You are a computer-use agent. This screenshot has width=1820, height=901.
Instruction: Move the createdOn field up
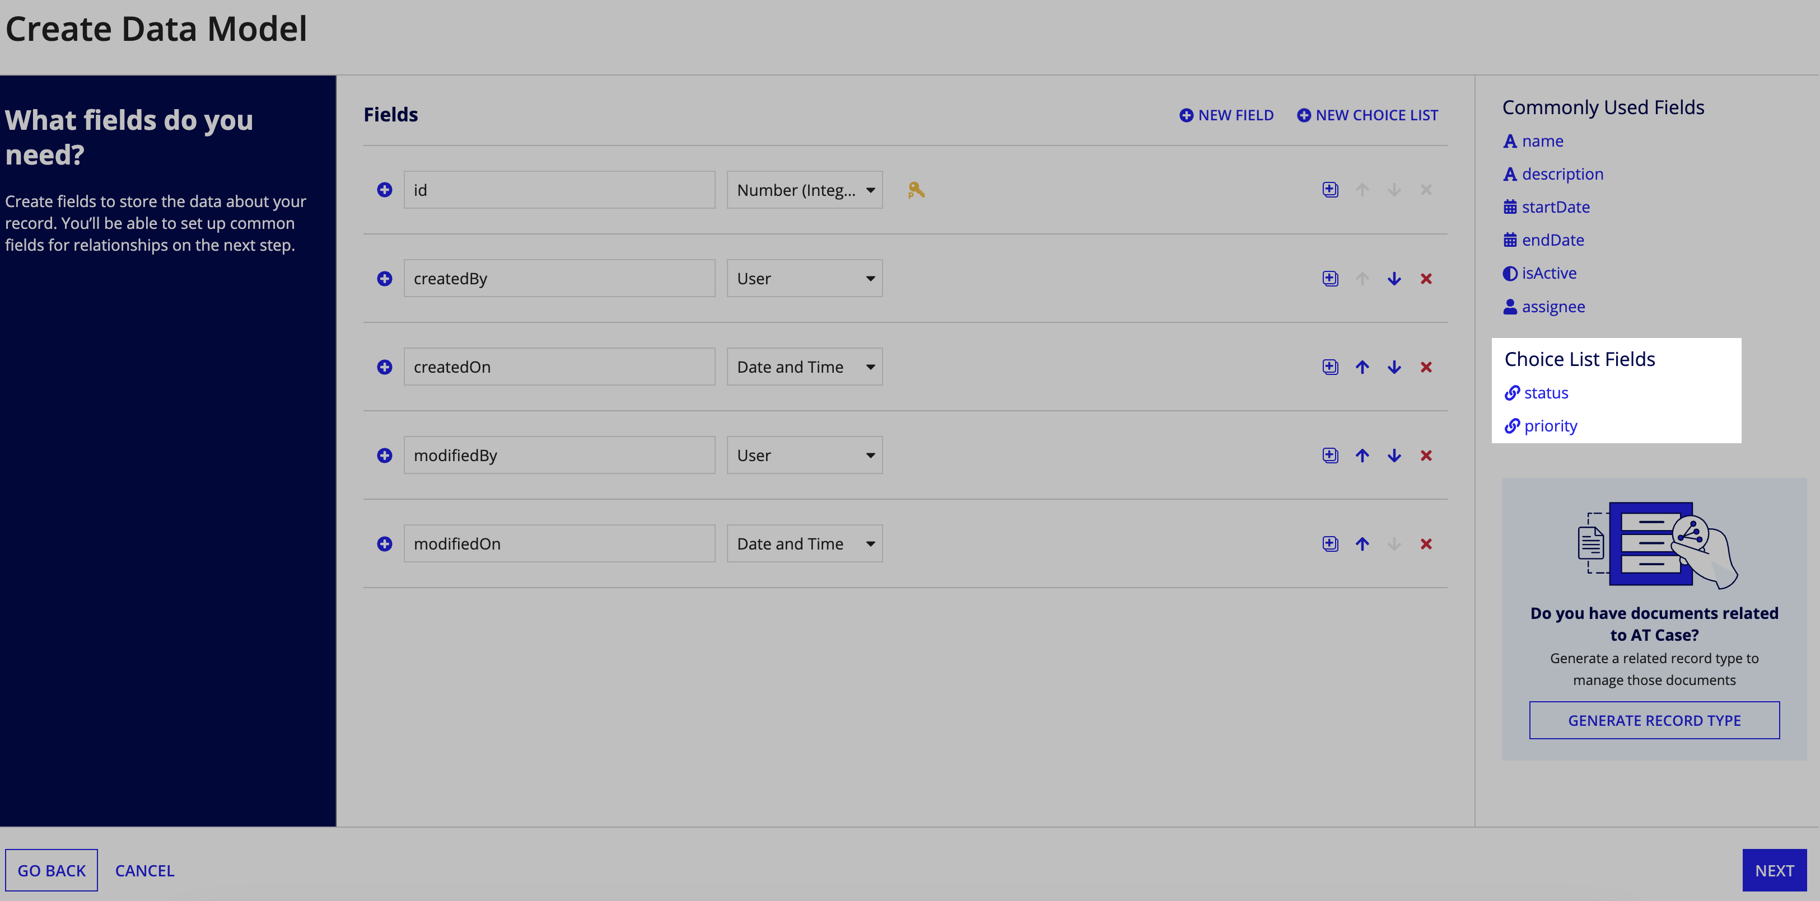click(x=1362, y=367)
